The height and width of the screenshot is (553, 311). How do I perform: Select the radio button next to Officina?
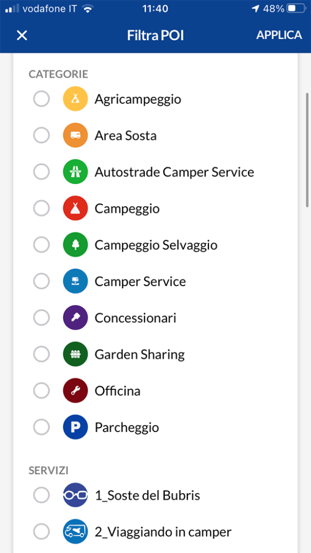[x=42, y=390]
